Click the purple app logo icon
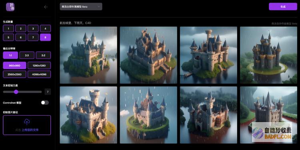 pyautogui.click(x=10, y=7)
